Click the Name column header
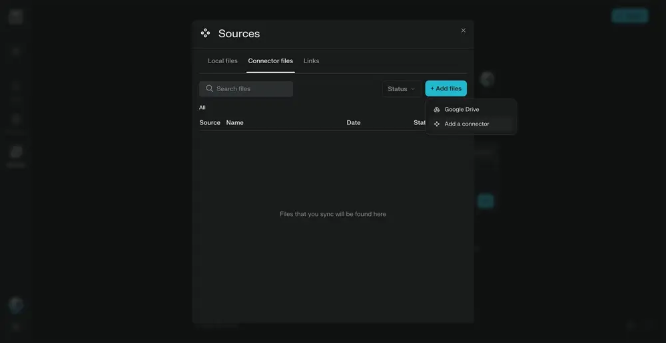The width and height of the screenshot is (666, 343). [x=234, y=123]
